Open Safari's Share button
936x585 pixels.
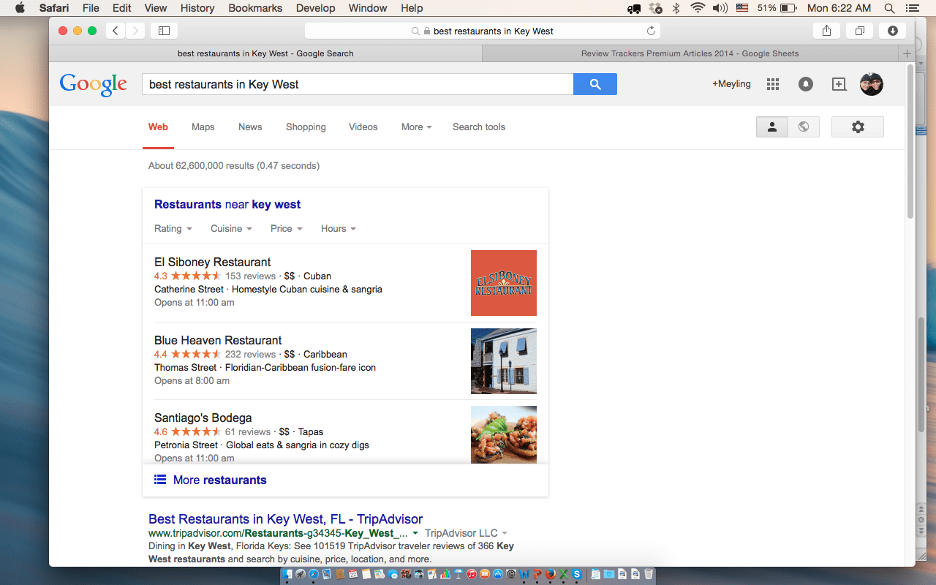pos(826,31)
